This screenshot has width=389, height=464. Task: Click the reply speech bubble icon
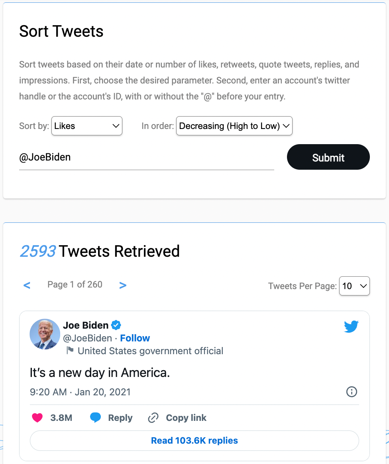point(95,418)
